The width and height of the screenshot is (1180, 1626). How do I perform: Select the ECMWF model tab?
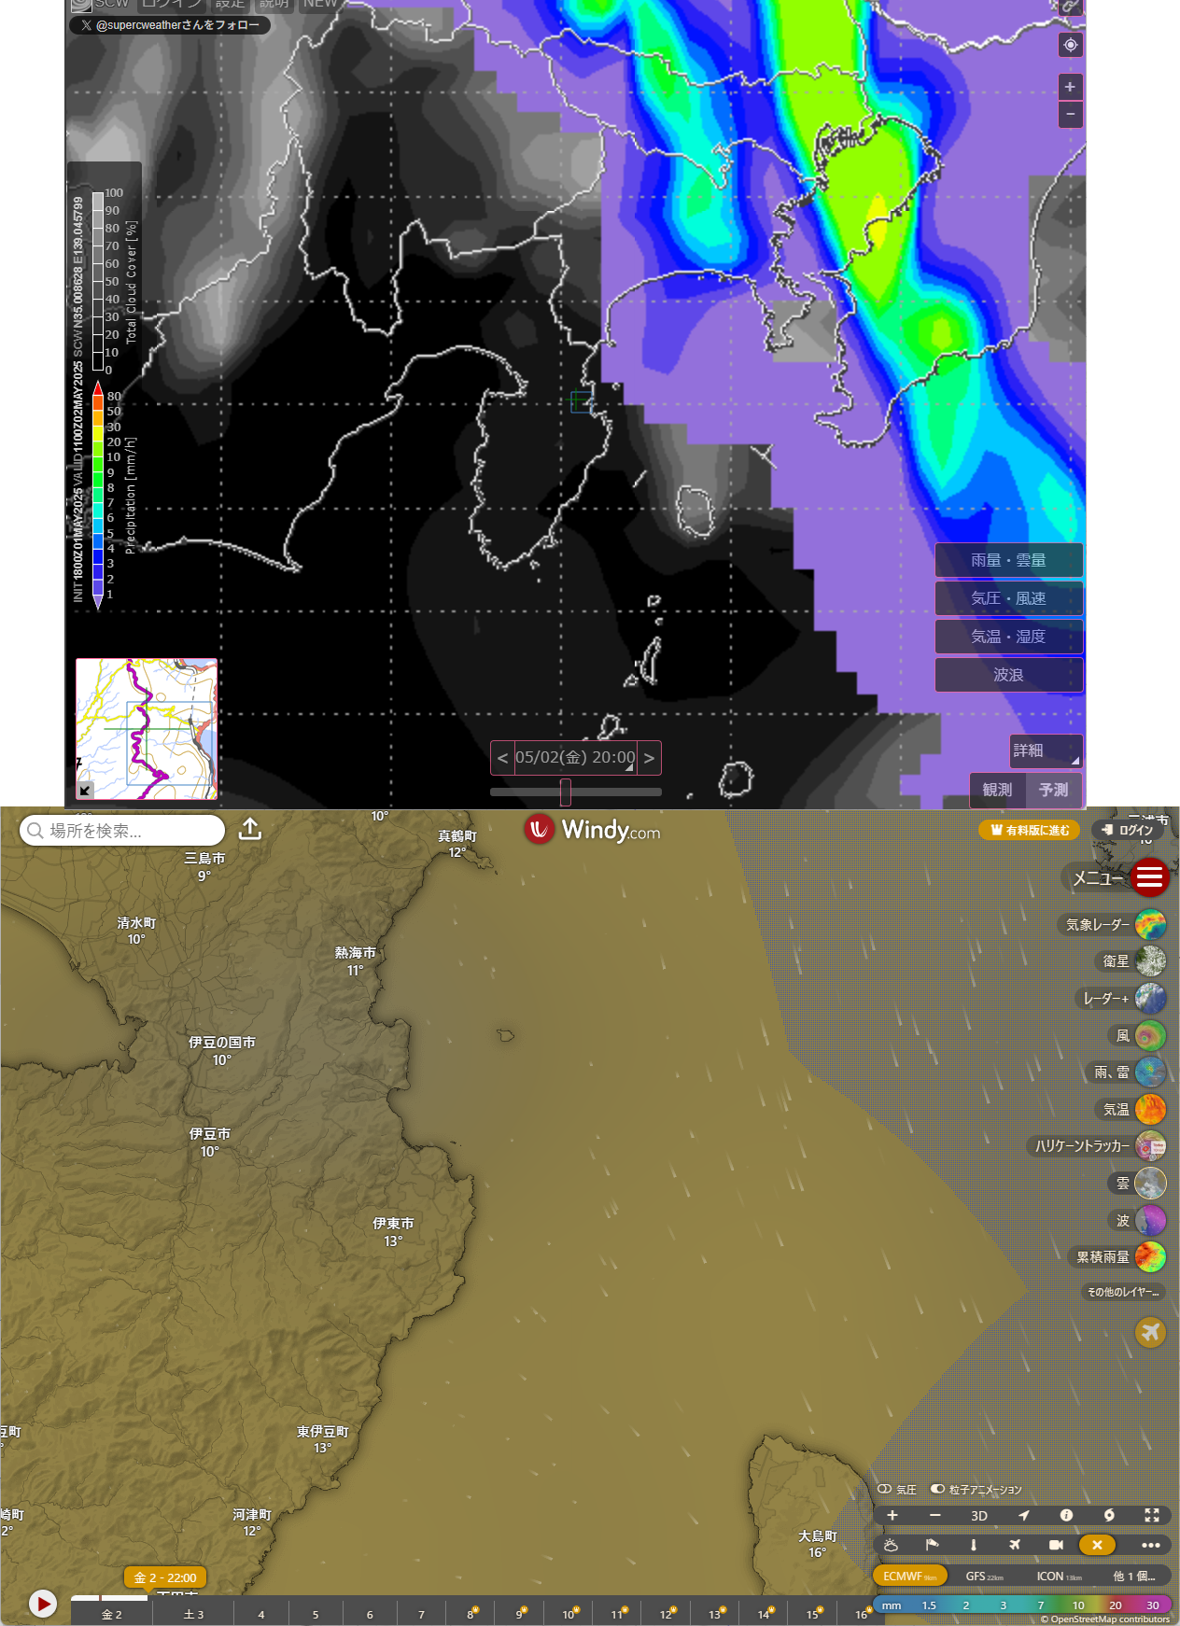910,1577
